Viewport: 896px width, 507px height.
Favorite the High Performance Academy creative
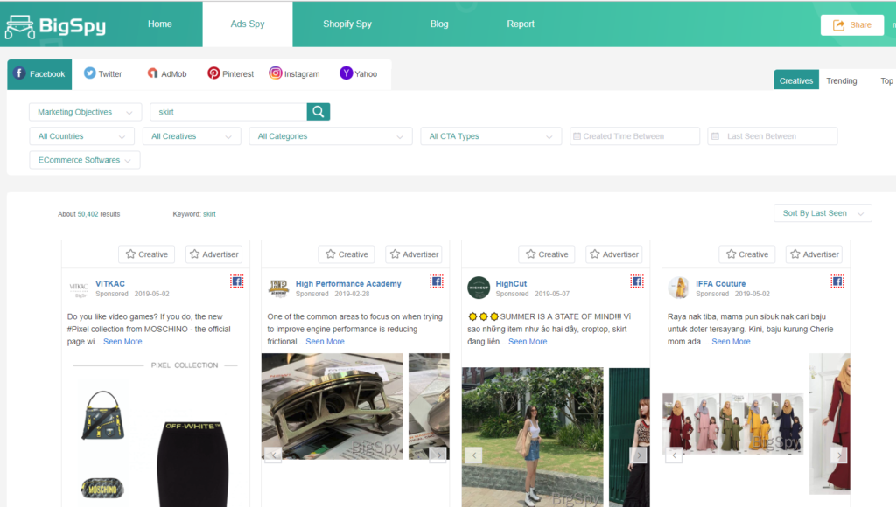click(346, 254)
